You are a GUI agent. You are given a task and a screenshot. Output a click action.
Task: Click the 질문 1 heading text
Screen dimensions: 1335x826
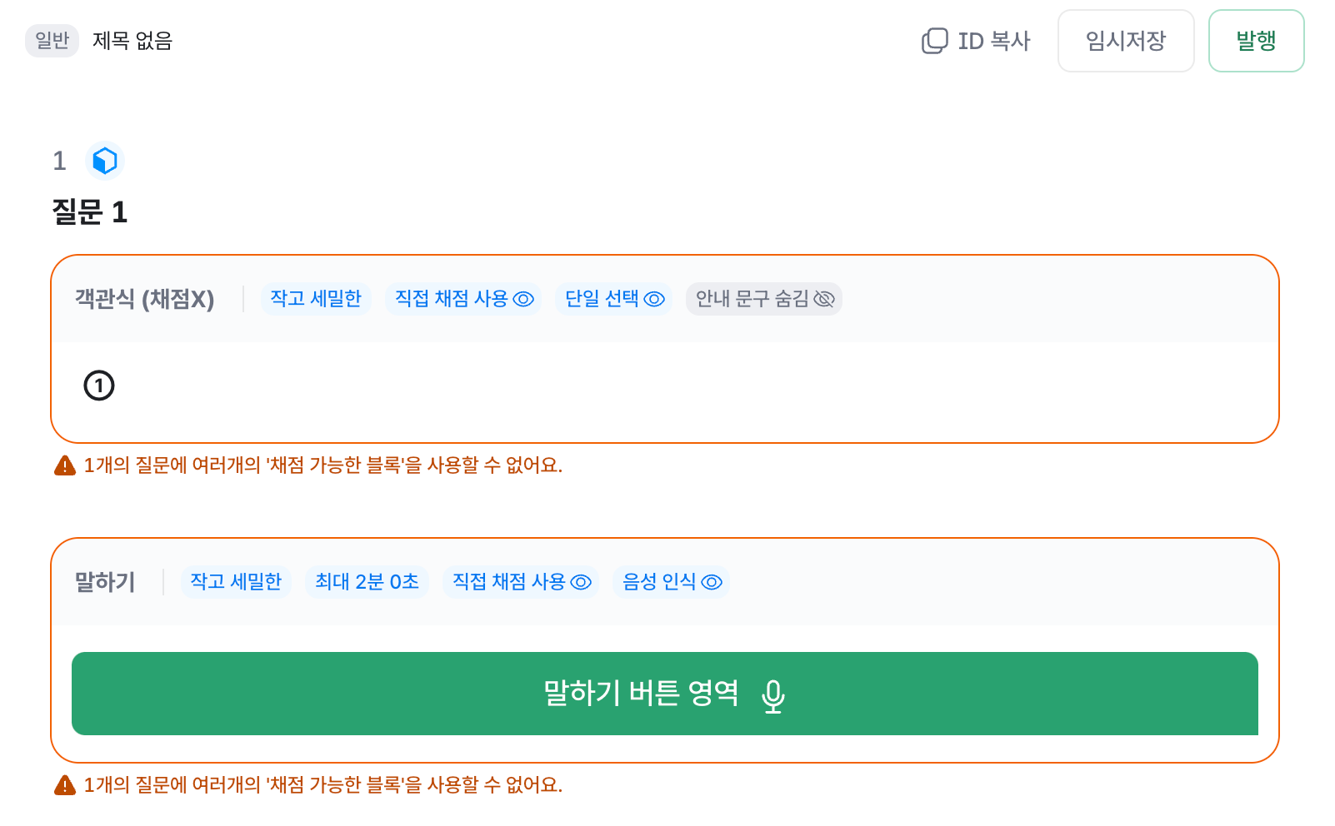(x=90, y=212)
